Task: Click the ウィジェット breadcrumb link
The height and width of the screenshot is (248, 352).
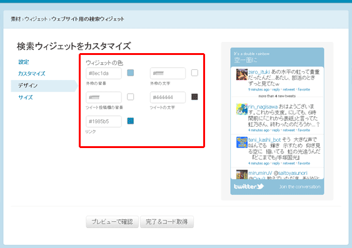Action: coord(36,19)
